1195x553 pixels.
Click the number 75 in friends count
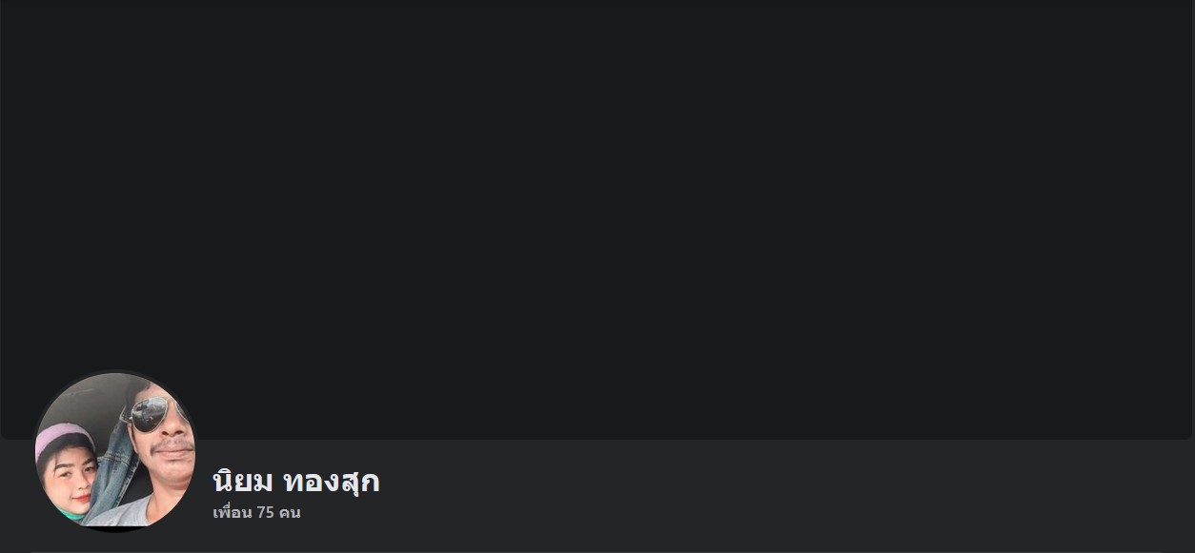click(265, 512)
